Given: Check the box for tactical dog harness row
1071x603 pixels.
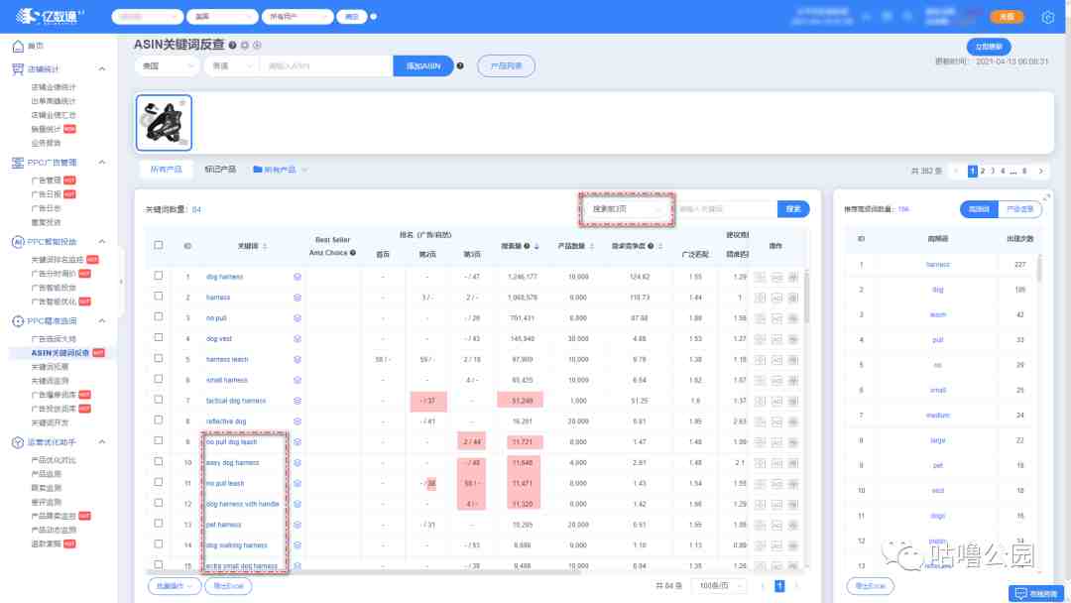Looking at the screenshot, I should click(159, 400).
